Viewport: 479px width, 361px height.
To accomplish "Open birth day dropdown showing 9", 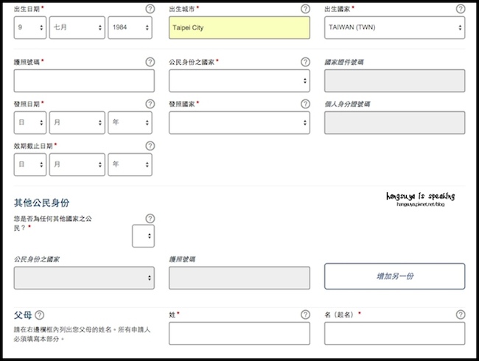I will (30, 27).
